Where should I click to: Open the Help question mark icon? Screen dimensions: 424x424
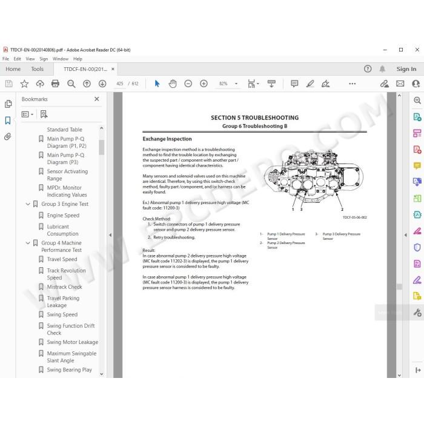(368, 69)
